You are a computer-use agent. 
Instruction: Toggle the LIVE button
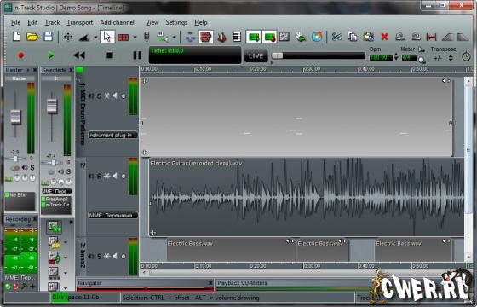pyautogui.click(x=256, y=56)
